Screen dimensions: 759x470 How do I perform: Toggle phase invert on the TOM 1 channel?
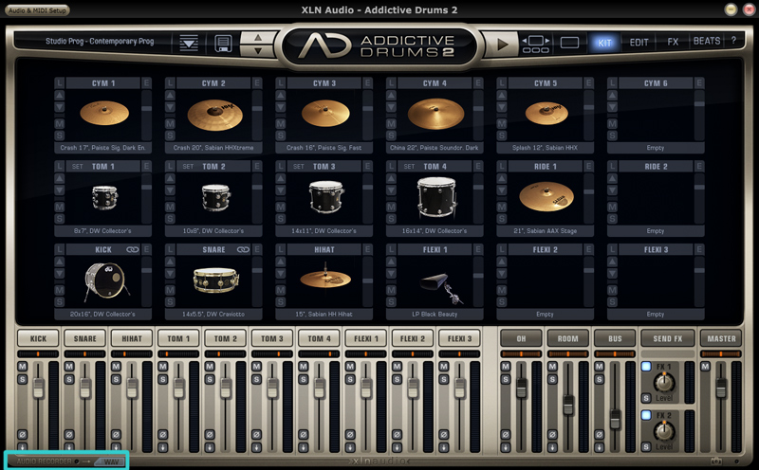pyautogui.click(x=162, y=434)
